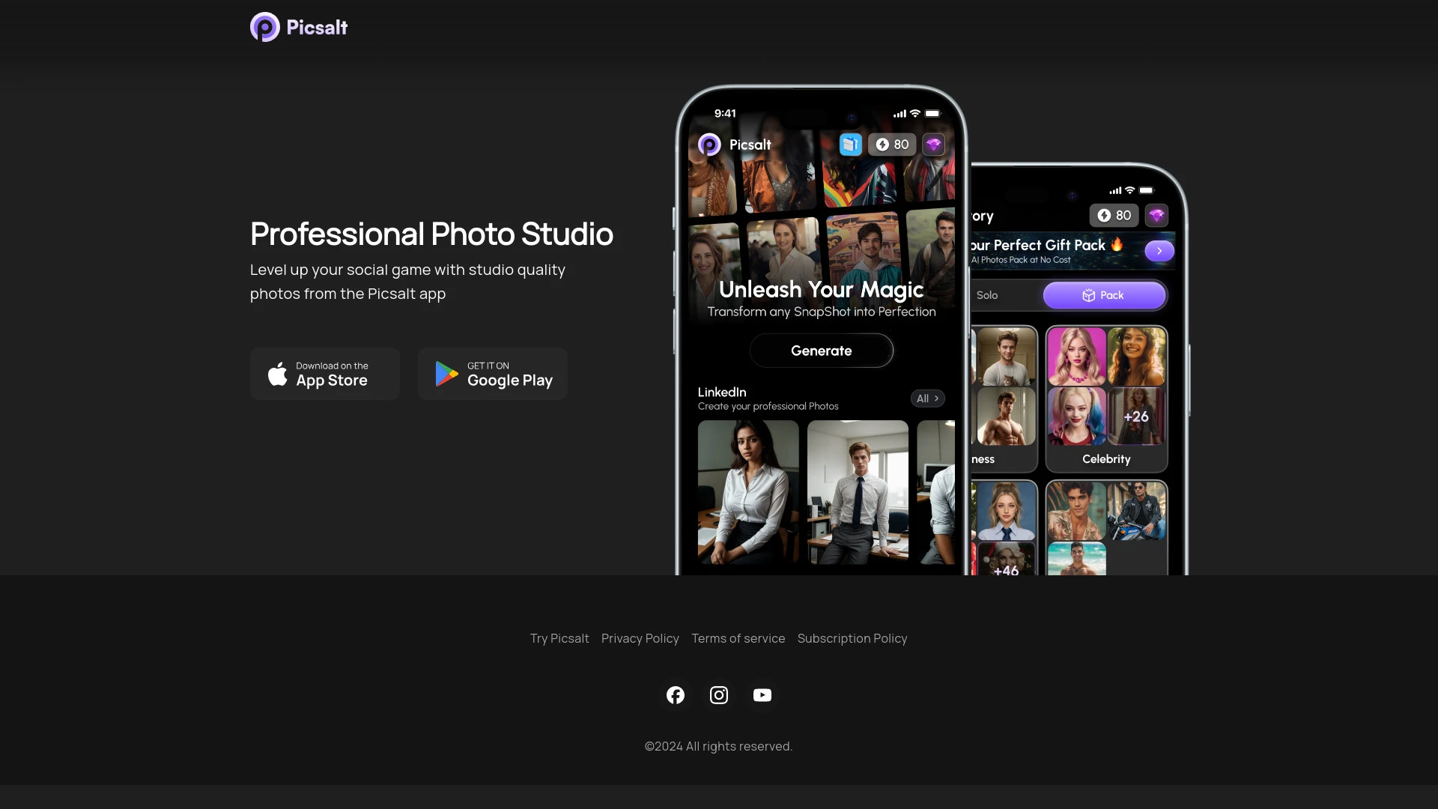Click the purple diamond premium icon
The image size is (1438, 809).
tap(933, 145)
